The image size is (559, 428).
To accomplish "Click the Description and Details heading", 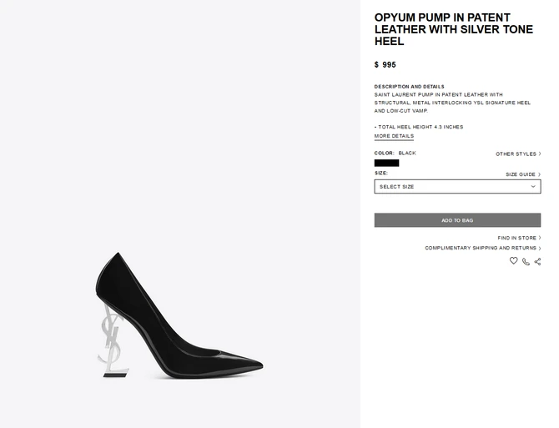I will [409, 87].
